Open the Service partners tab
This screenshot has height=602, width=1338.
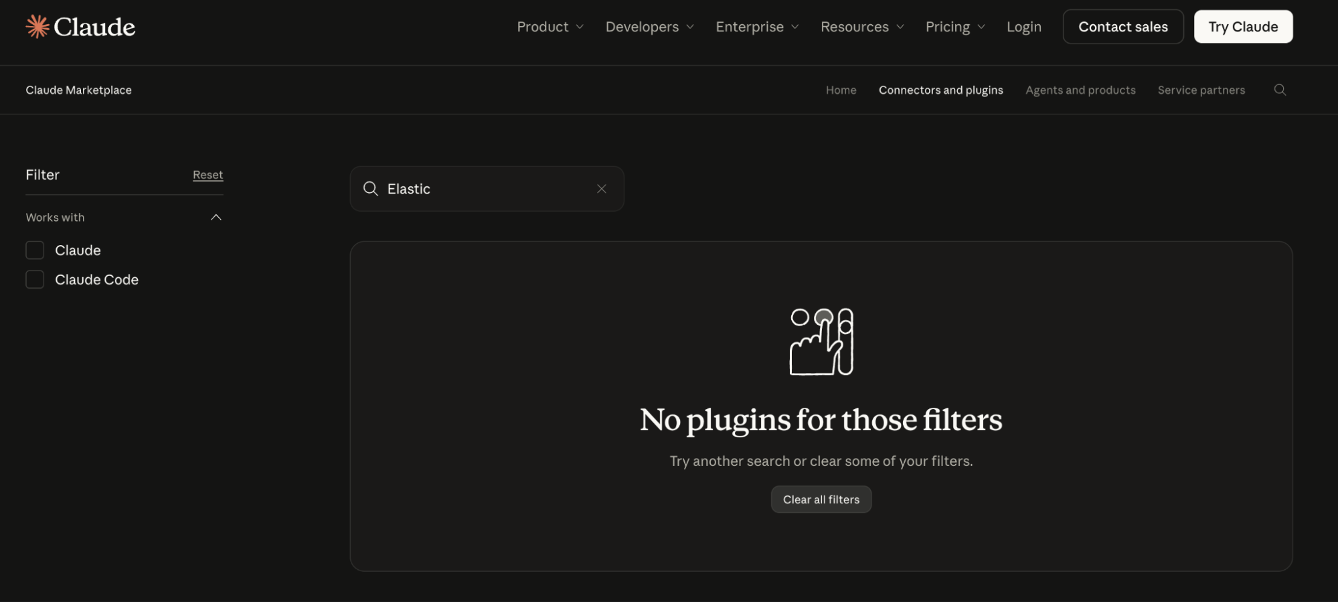1201,90
